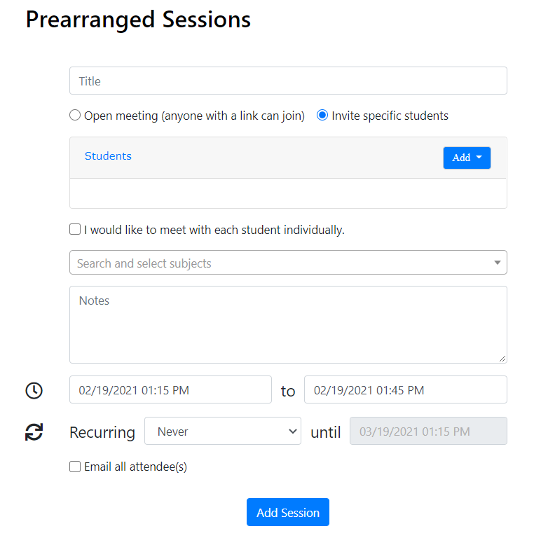Image resolution: width=541 pixels, height=538 pixels.
Task: Click into the Notes text area
Action: tap(288, 324)
